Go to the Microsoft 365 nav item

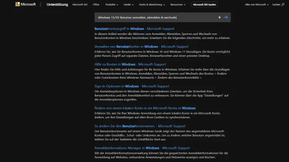80,5
